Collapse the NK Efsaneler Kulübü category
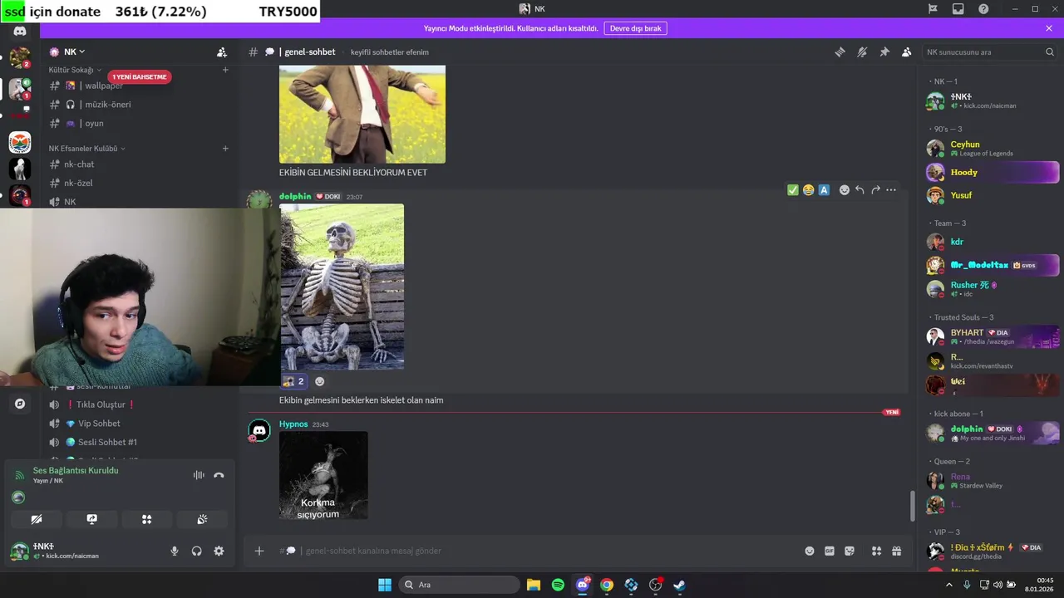The image size is (1064, 598). click(x=87, y=148)
